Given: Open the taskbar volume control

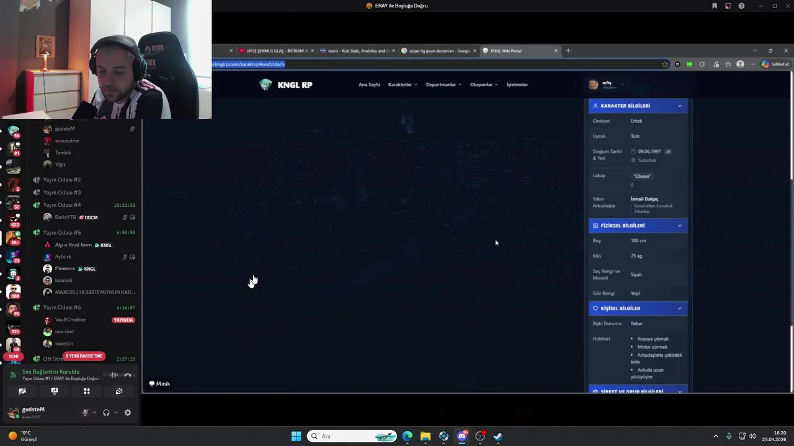Looking at the screenshot, I should tap(752, 436).
